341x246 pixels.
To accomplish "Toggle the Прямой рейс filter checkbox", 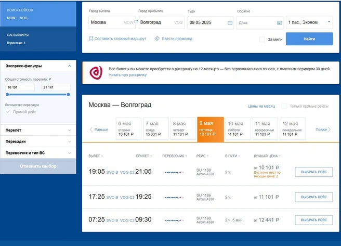I will click(x=8, y=112).
